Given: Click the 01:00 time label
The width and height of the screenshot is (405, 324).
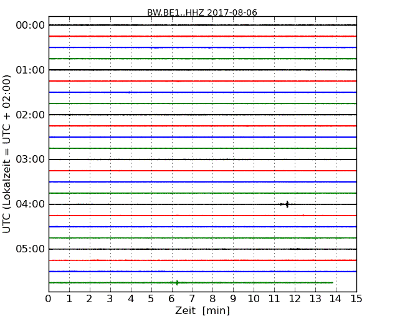Looking at the screenshot, I should click(31, 70).
